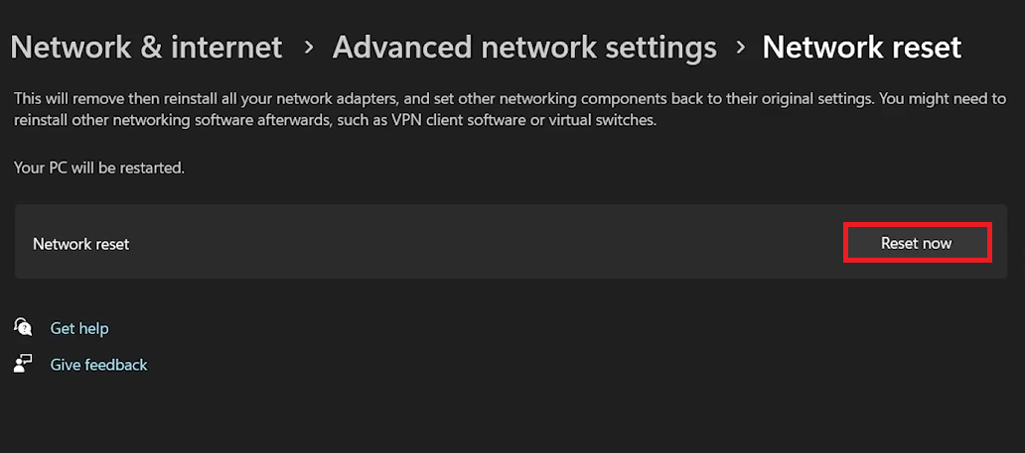
Task: Click the Get help headset icon
Action: [23, 327]
